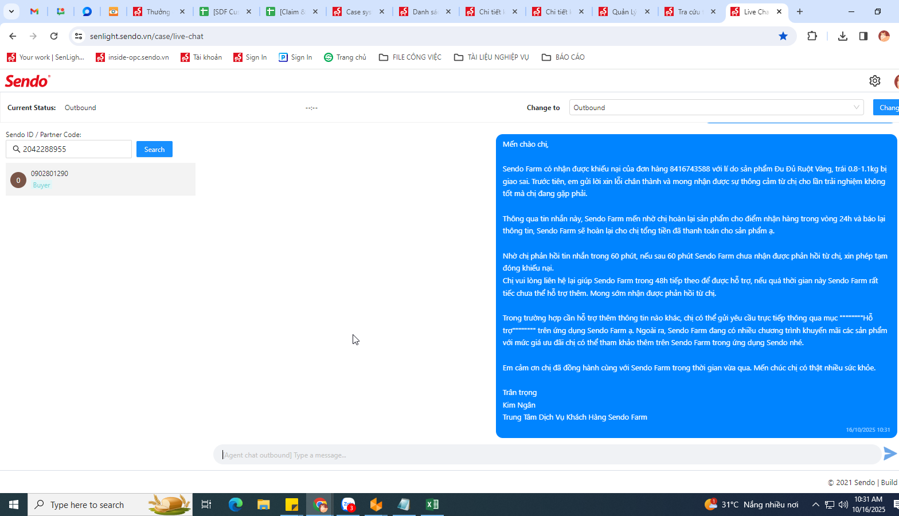Click the Buyer label tag
This screenshot has height=516, width=899.
[x=41, y=185]
